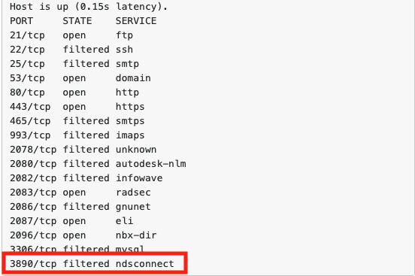Click the SERVICE column header text

pyautogui.click(x=136, y=21)
